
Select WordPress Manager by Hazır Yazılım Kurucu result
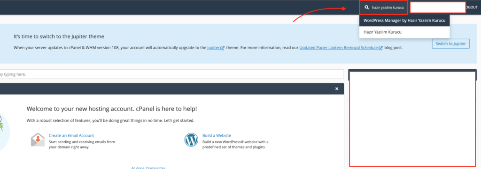404,21
